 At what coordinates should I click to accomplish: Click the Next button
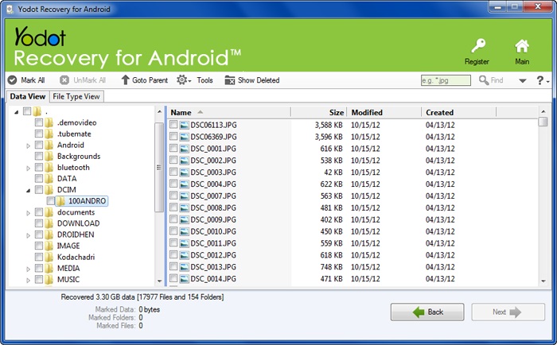tap(508, 312)
